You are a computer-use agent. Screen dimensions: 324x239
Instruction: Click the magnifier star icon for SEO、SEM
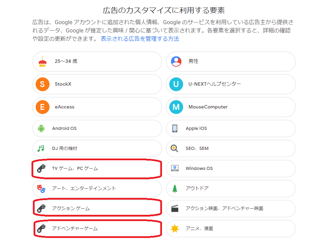tap(174, 149)
